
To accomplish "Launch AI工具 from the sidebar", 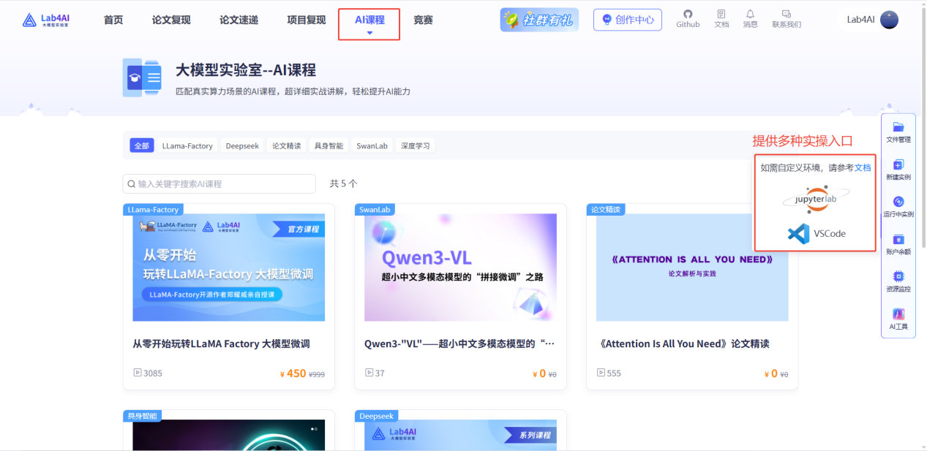I will pyautogui.click(x=898, y=318).
